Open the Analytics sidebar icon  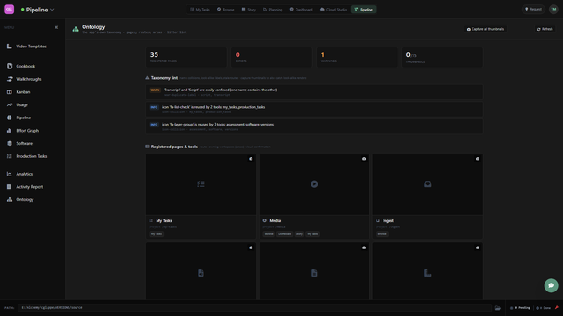(10, 174)
